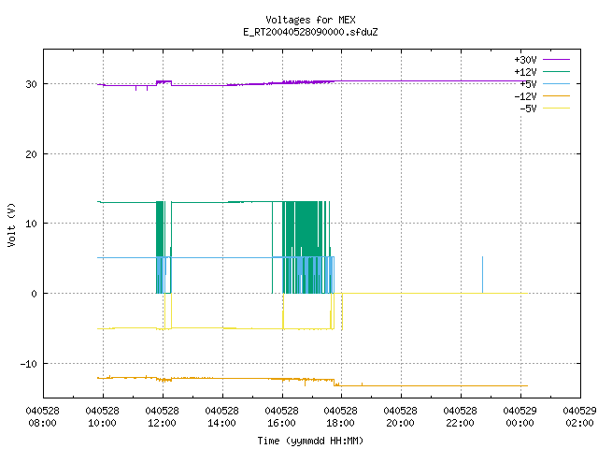Select the filename E_RT20040528090000.sfduZ text
598x449 pixels.
[310, 32]
